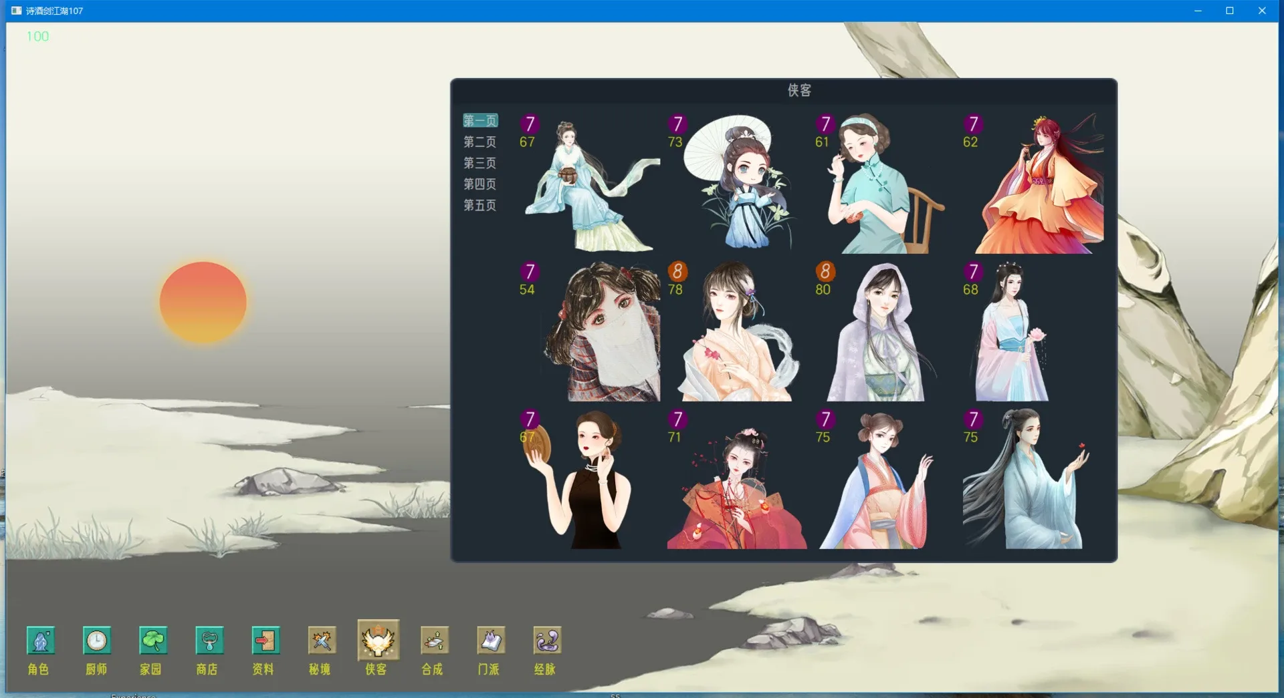The image size is (1284, 698).
Task: Switch to page 第五页
Action: coord(479,206)
